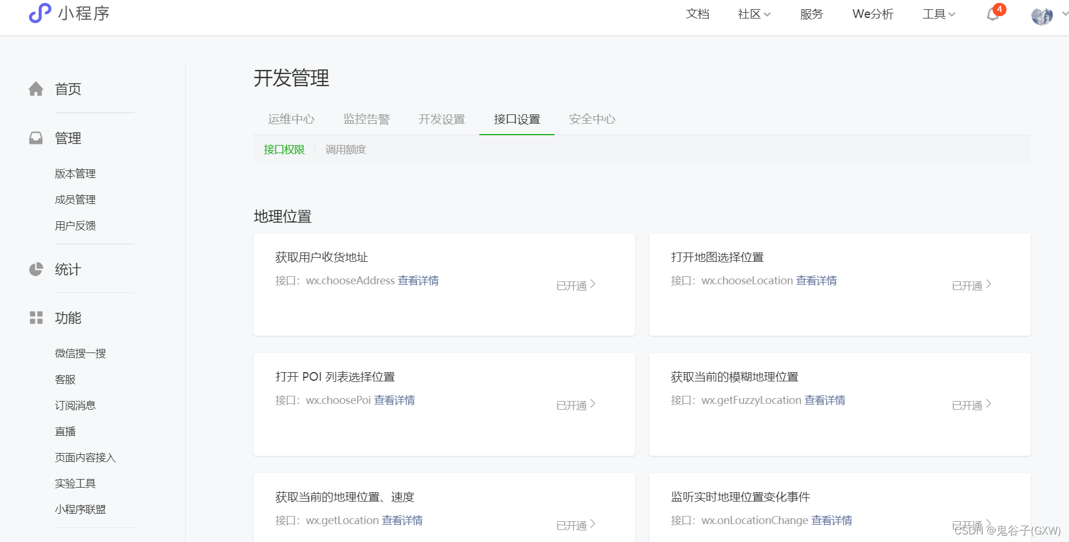Image resolution: width=1069 pixels, height=542 pixels.
Task: Select the 首页 home icon in sidebar
Action: (x=36, y=88)
